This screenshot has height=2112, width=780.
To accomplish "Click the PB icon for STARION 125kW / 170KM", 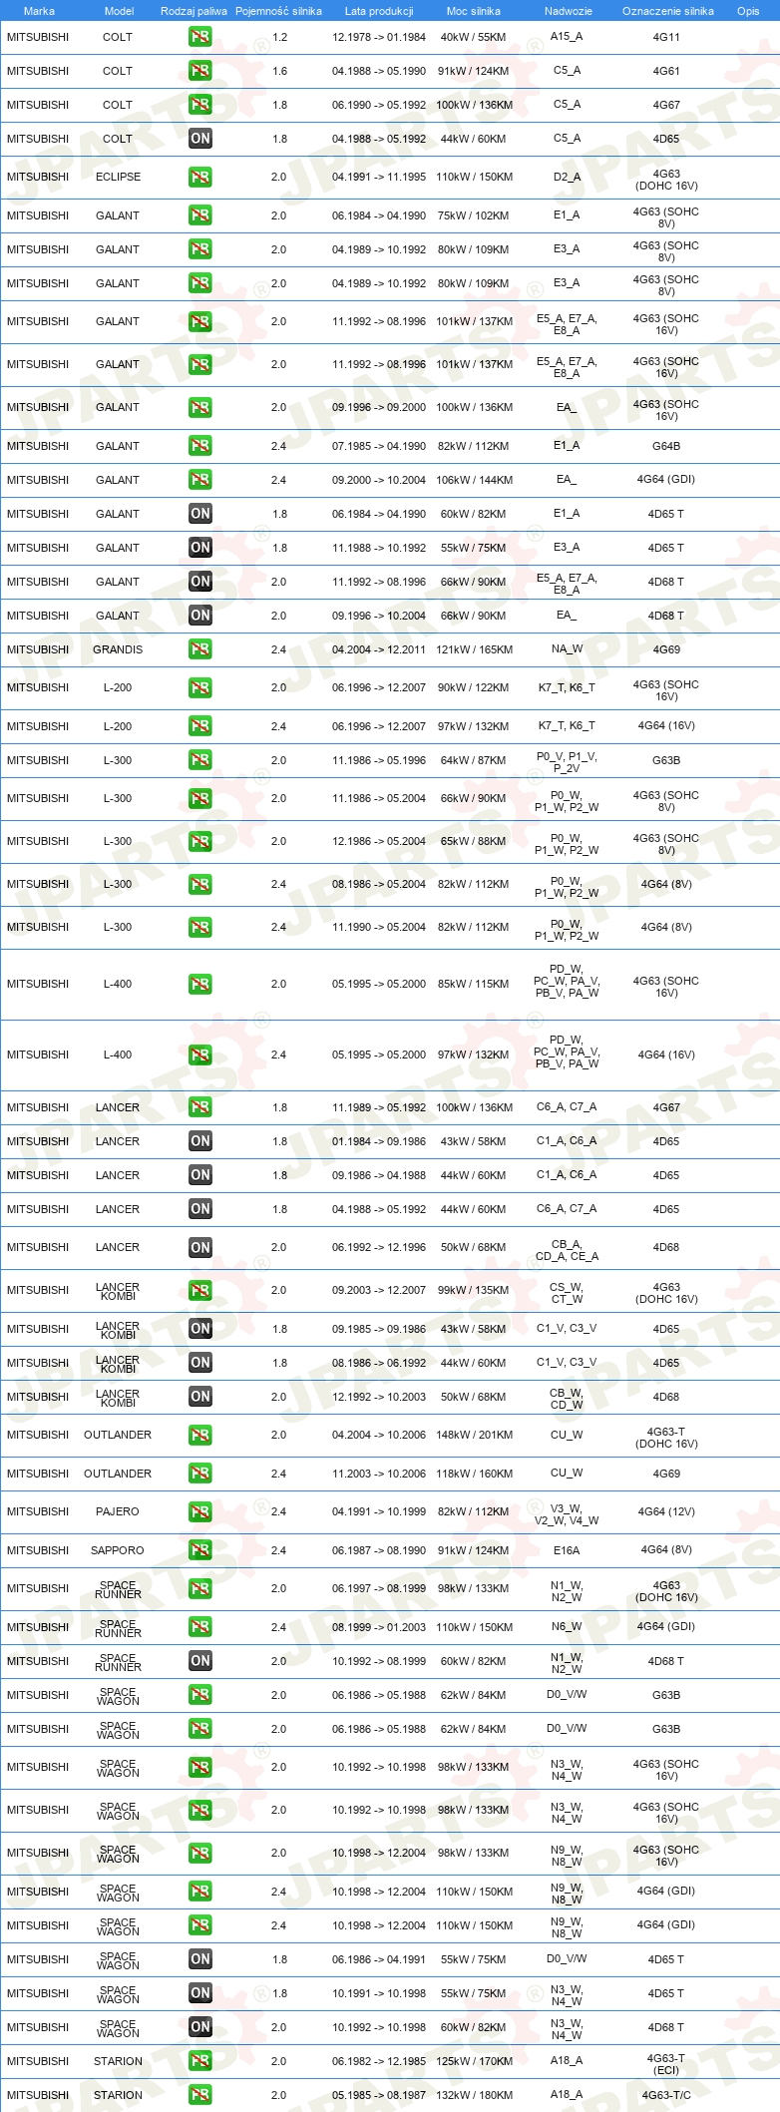I will tap(200, 2061).
